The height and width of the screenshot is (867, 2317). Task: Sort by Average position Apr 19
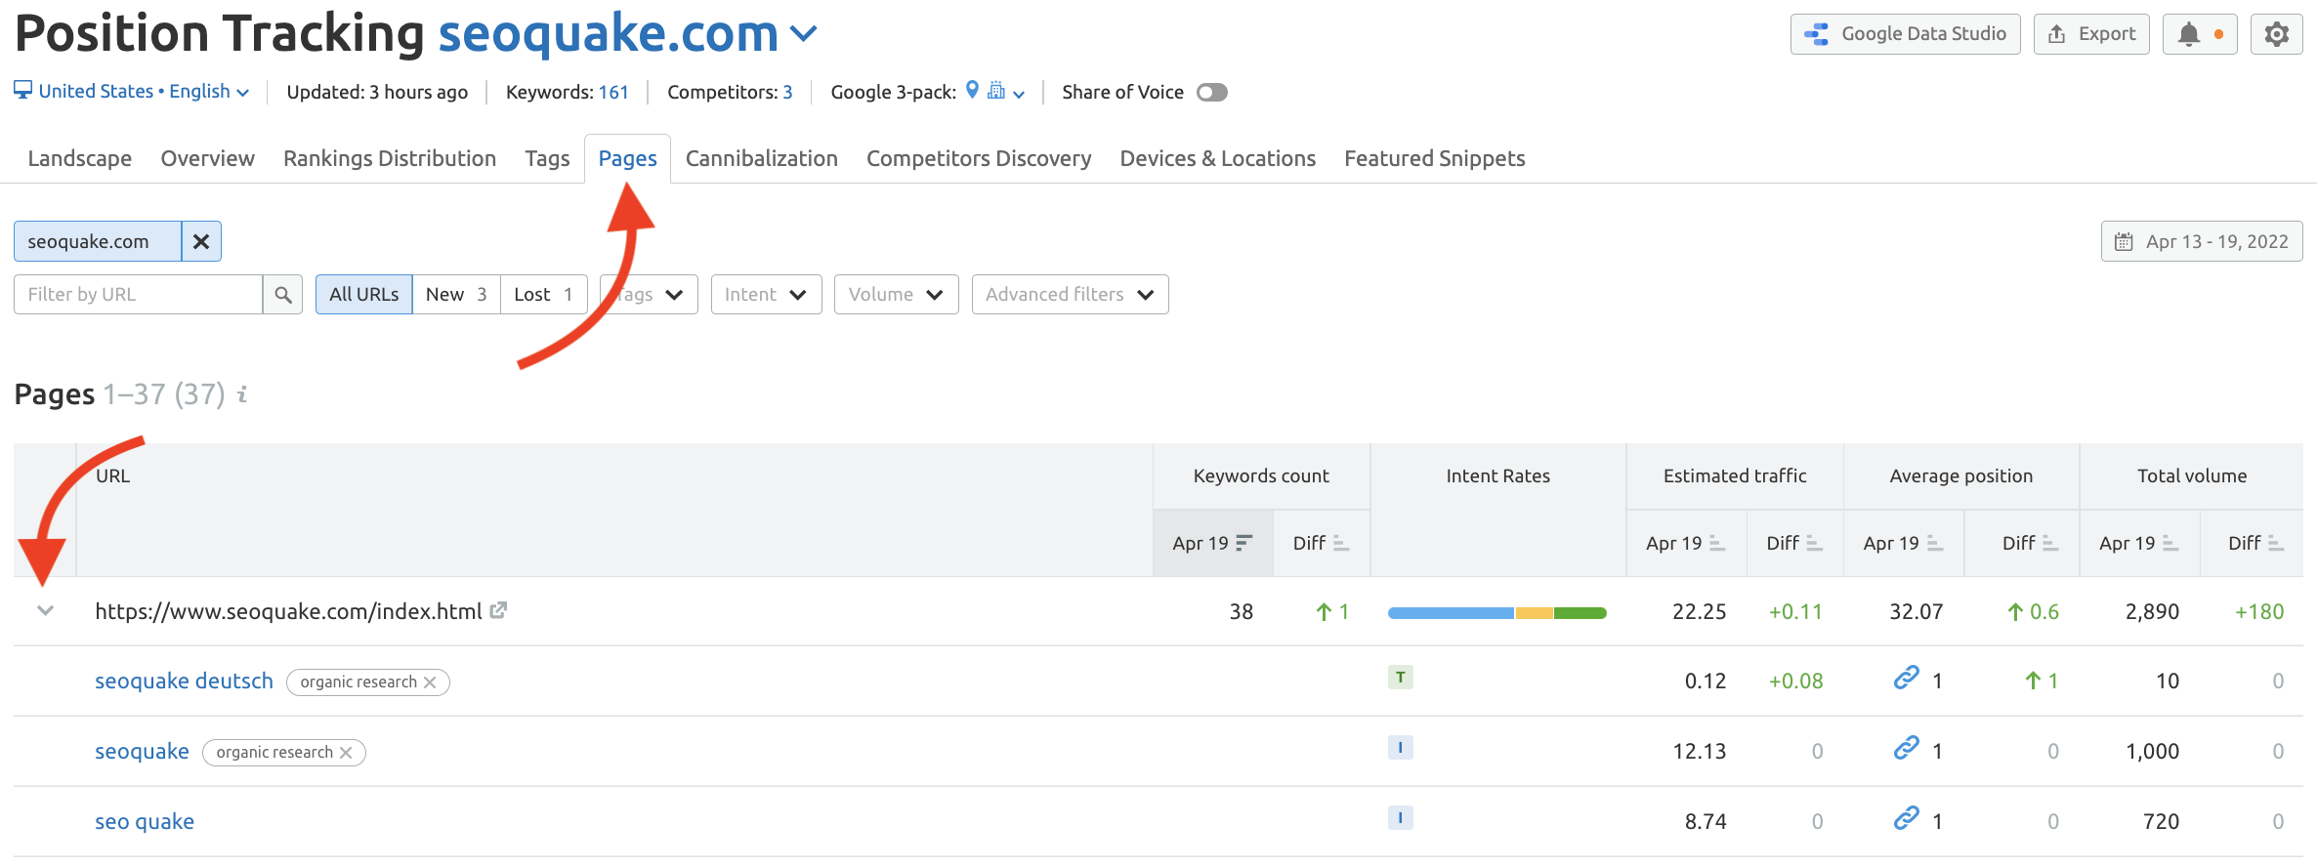pos(1904,543)
